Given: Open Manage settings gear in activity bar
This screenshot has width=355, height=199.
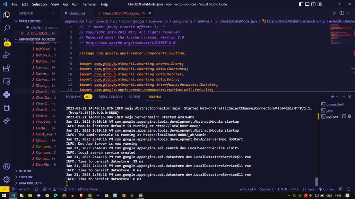Looking at the screenshot, I should pyautogui.click(x=6, y=179).
